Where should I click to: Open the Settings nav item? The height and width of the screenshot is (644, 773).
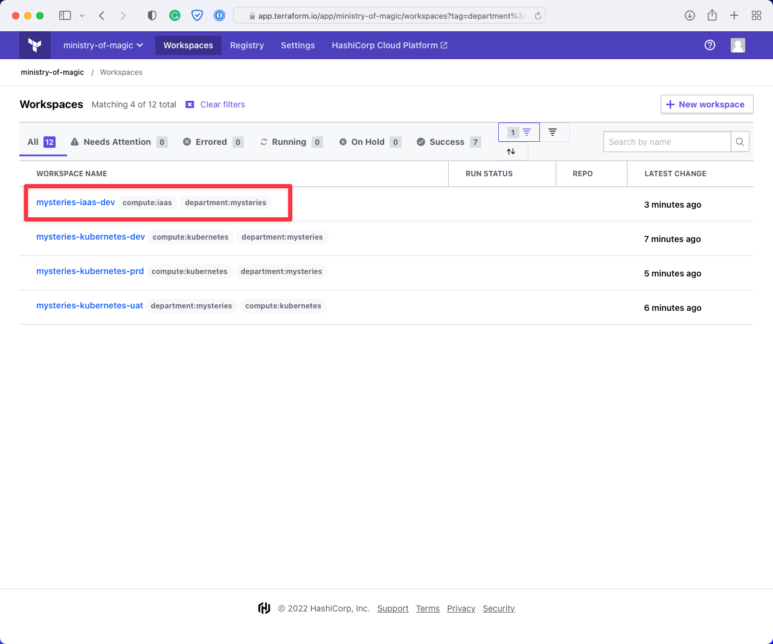[298, 45]
